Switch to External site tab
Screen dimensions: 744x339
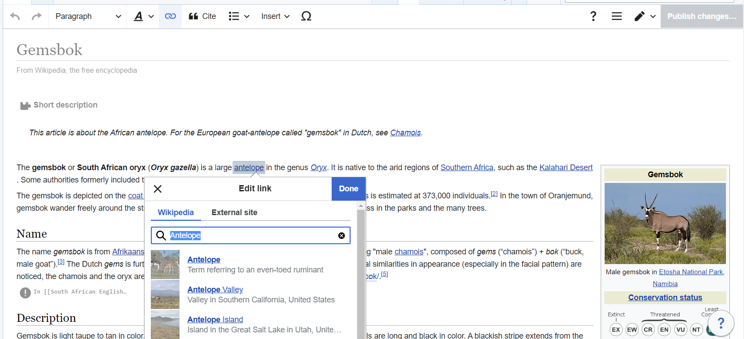(x=234, y=212)
